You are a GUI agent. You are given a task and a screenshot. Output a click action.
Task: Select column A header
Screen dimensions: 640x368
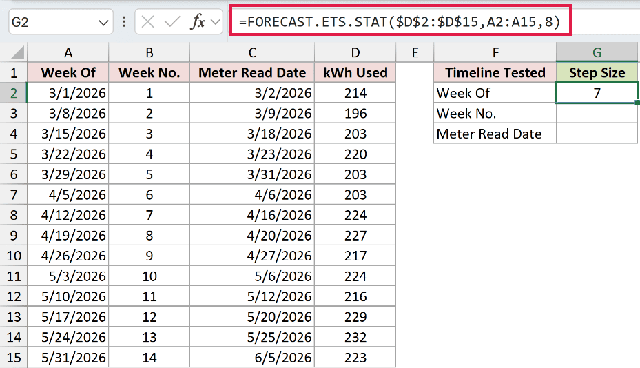[x=68, y=52]
